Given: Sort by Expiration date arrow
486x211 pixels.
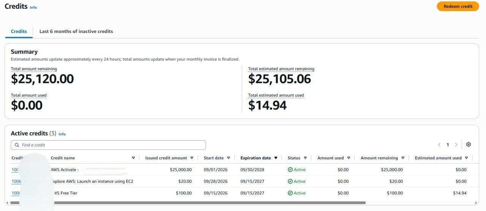Looking at the screenshot, I should 276,158.
